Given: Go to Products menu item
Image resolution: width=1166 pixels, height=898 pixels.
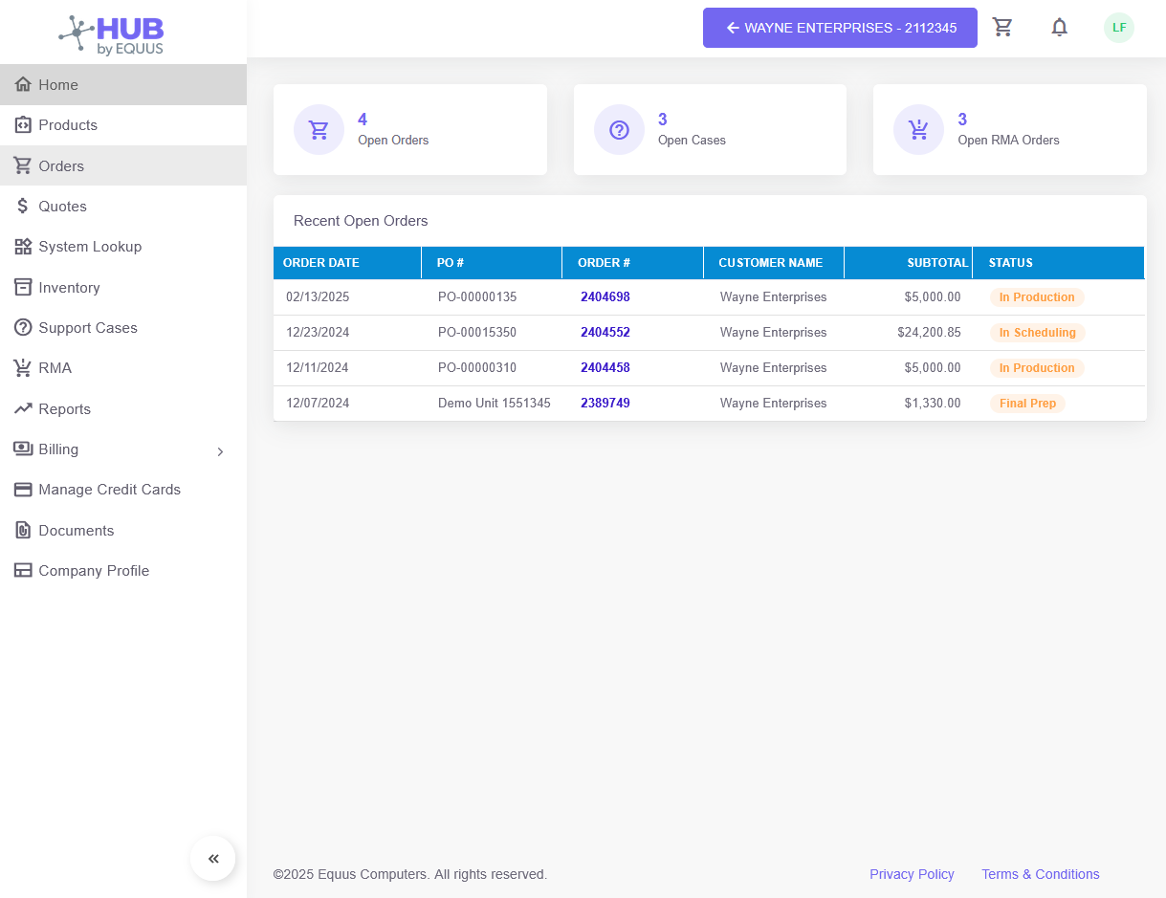Looking at the screenshot, I should coord(123,125).
